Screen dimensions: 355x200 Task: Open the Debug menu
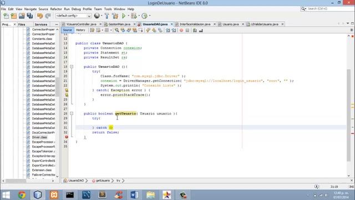click(76, 9)
